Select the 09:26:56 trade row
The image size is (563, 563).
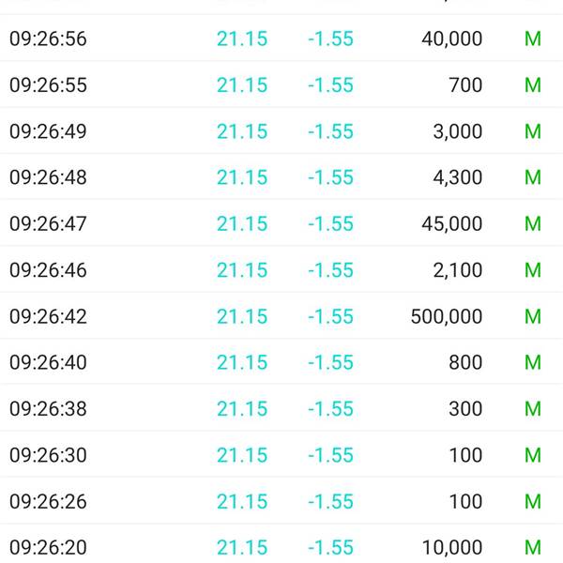[281, 38]
